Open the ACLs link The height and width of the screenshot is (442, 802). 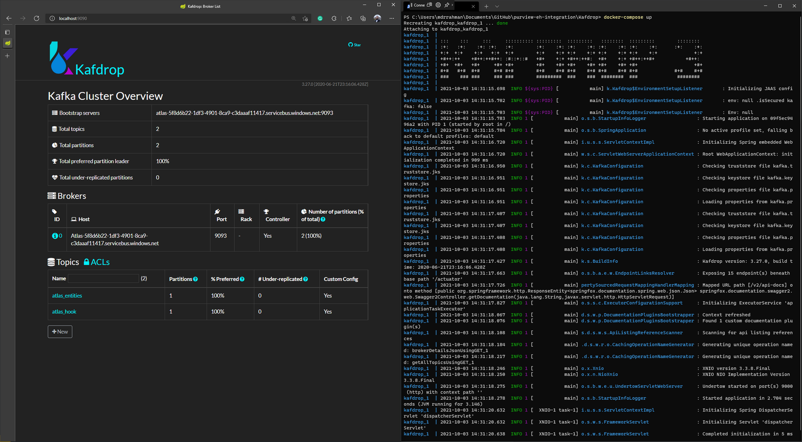click(96, 262)
